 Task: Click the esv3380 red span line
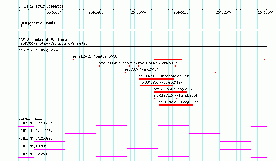[170, 72]
